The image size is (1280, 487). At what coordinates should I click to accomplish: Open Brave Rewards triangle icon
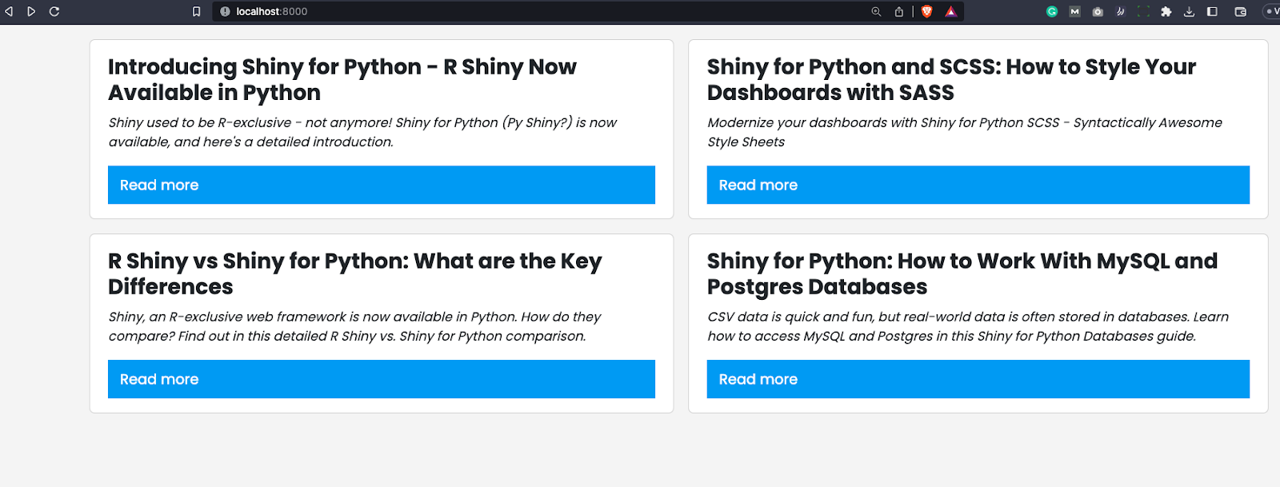click(x=950, y=11)
